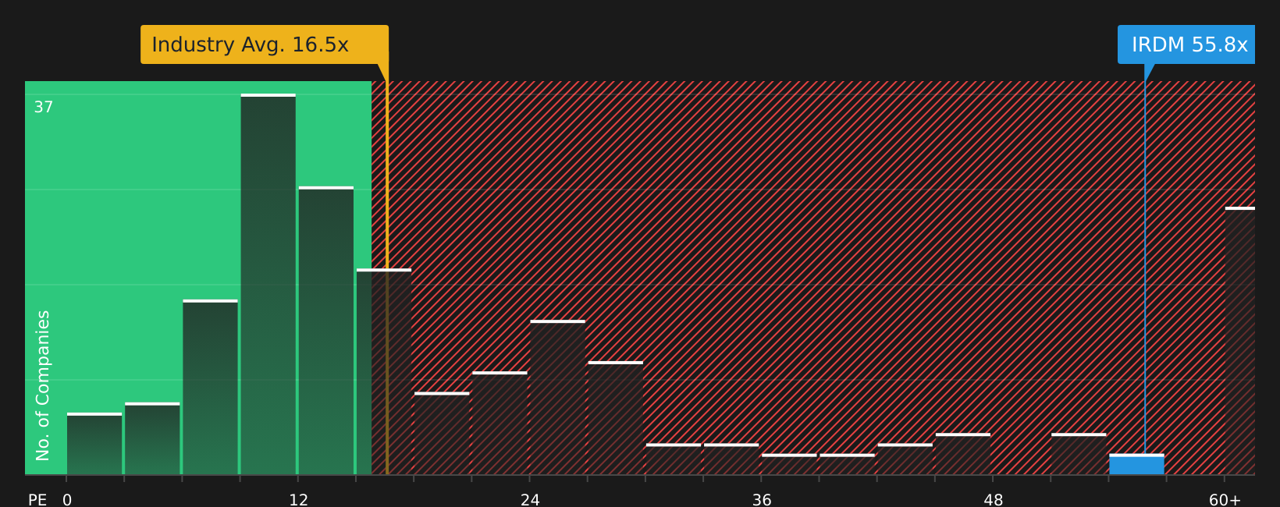
Task: Select the 60+ PE histogram bar
Action: pyautogui.click(x=1240, y=341)
